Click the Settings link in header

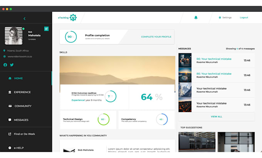point(227,17)
